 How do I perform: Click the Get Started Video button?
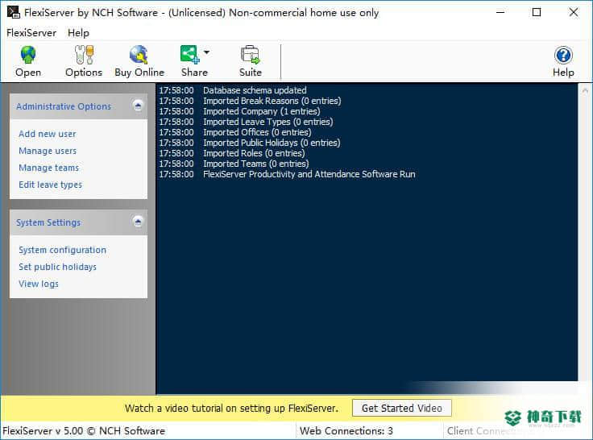point(401,408)
